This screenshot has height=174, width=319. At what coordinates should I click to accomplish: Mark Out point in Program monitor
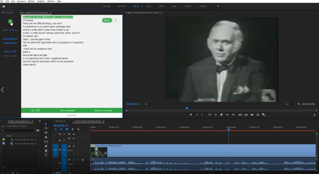click(x=202, y=115)
